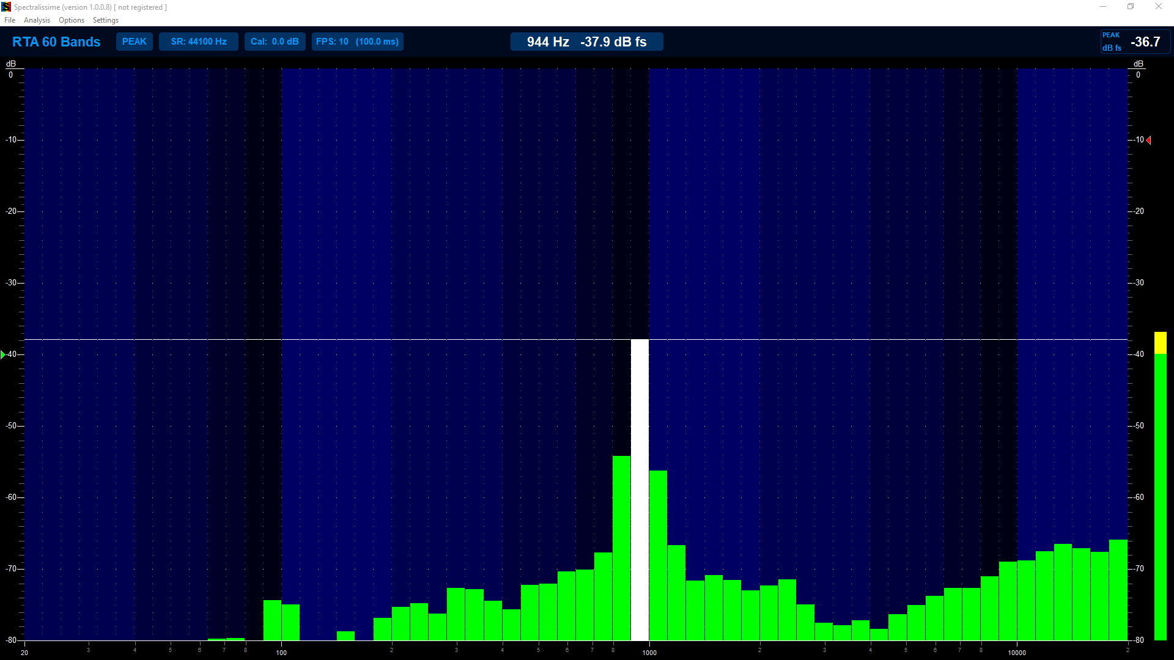1174x660 pixels.
Task: Restore down the application window
Action: click(x=1131, y=7)
